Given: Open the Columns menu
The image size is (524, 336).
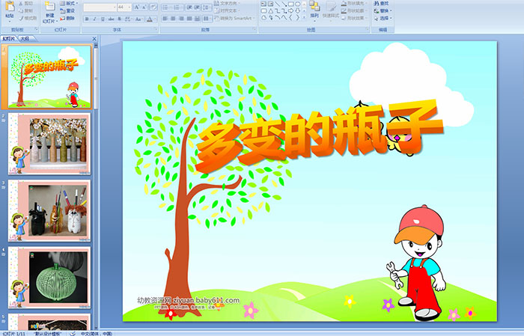Looking at the screenshot, I should tap(207, 19).
